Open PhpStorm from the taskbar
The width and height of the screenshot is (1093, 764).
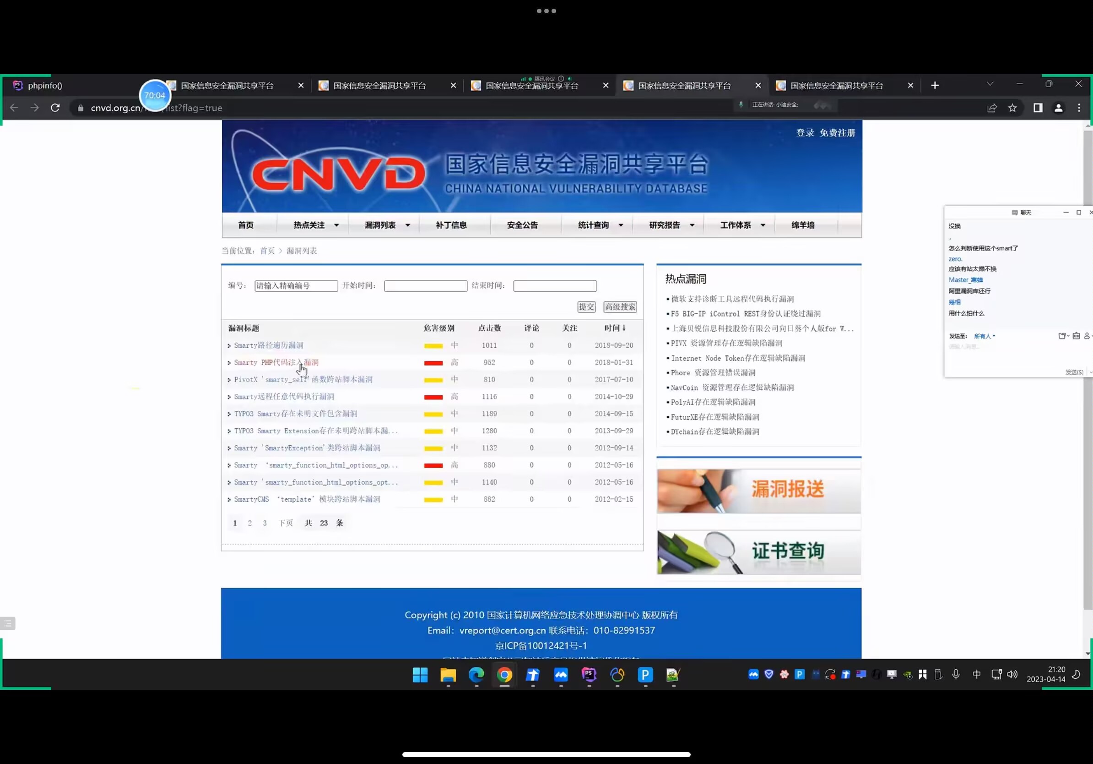coord(589,674)
